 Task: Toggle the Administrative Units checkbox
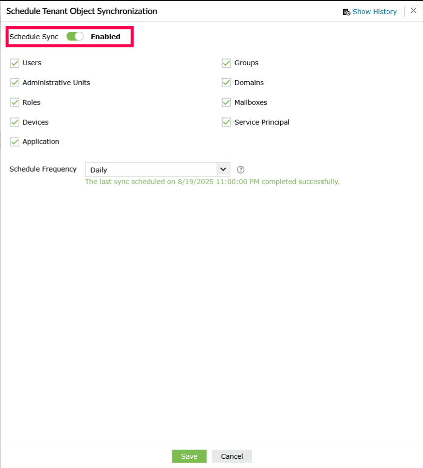pyautogui.click(x=15, y=83)
